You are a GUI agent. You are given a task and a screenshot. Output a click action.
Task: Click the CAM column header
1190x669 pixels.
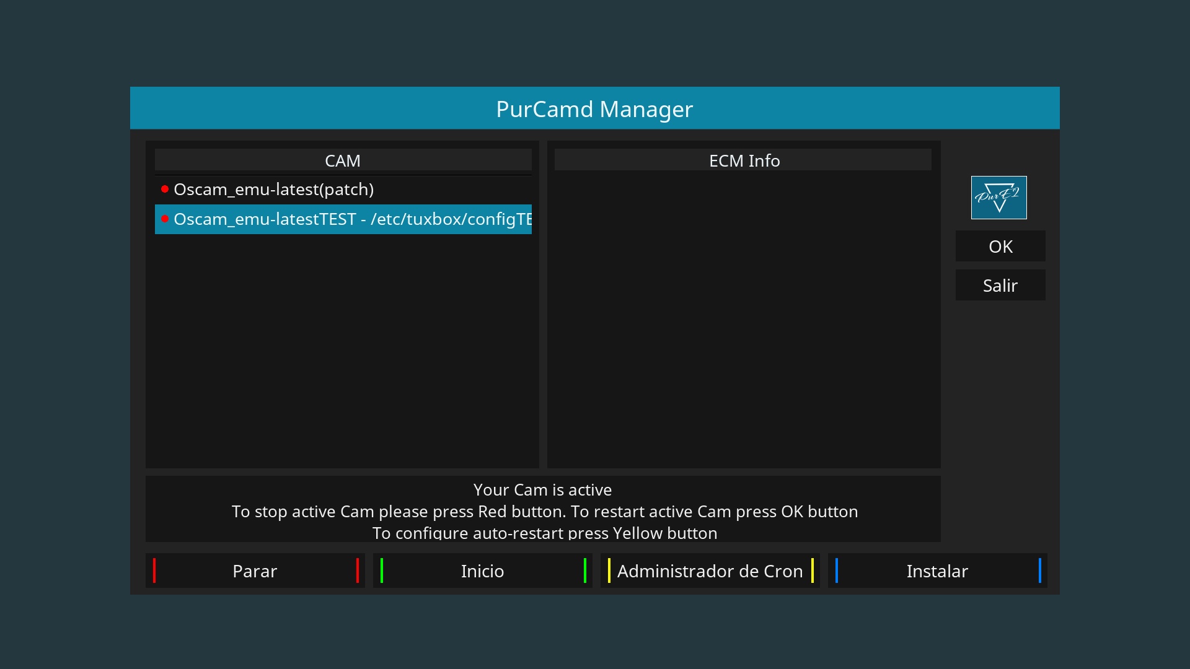[343, 160]
